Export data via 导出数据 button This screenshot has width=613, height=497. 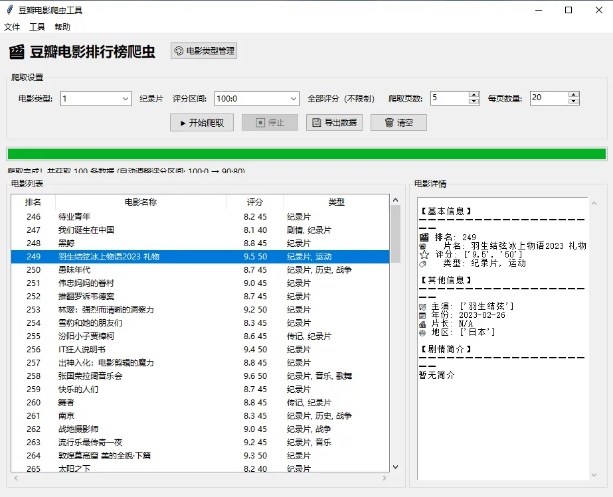click(334, 123)
